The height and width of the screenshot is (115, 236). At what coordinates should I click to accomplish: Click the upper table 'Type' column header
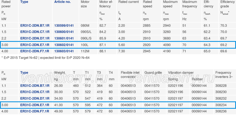(x=24, y=2)
